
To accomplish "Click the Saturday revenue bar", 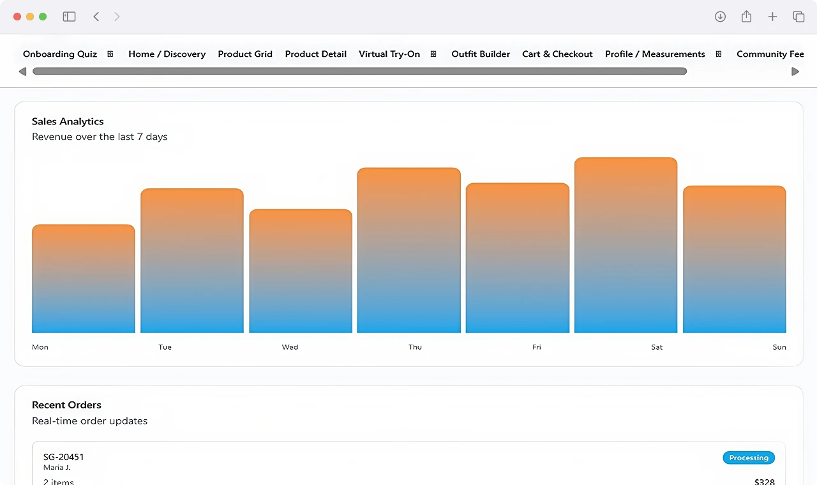I will (626, 245).
